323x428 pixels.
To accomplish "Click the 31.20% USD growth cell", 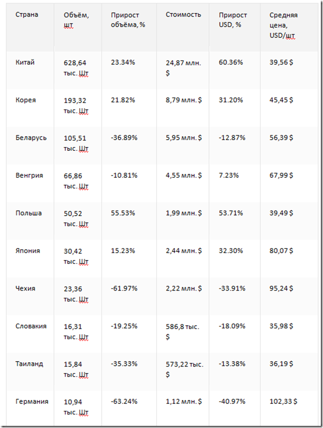I will point(231,100).
